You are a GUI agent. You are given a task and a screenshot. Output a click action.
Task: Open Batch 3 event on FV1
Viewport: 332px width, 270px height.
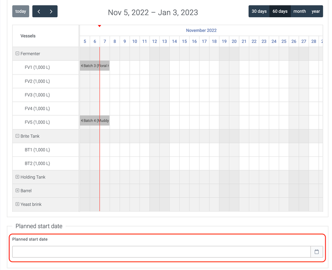(x=95, y=66)
